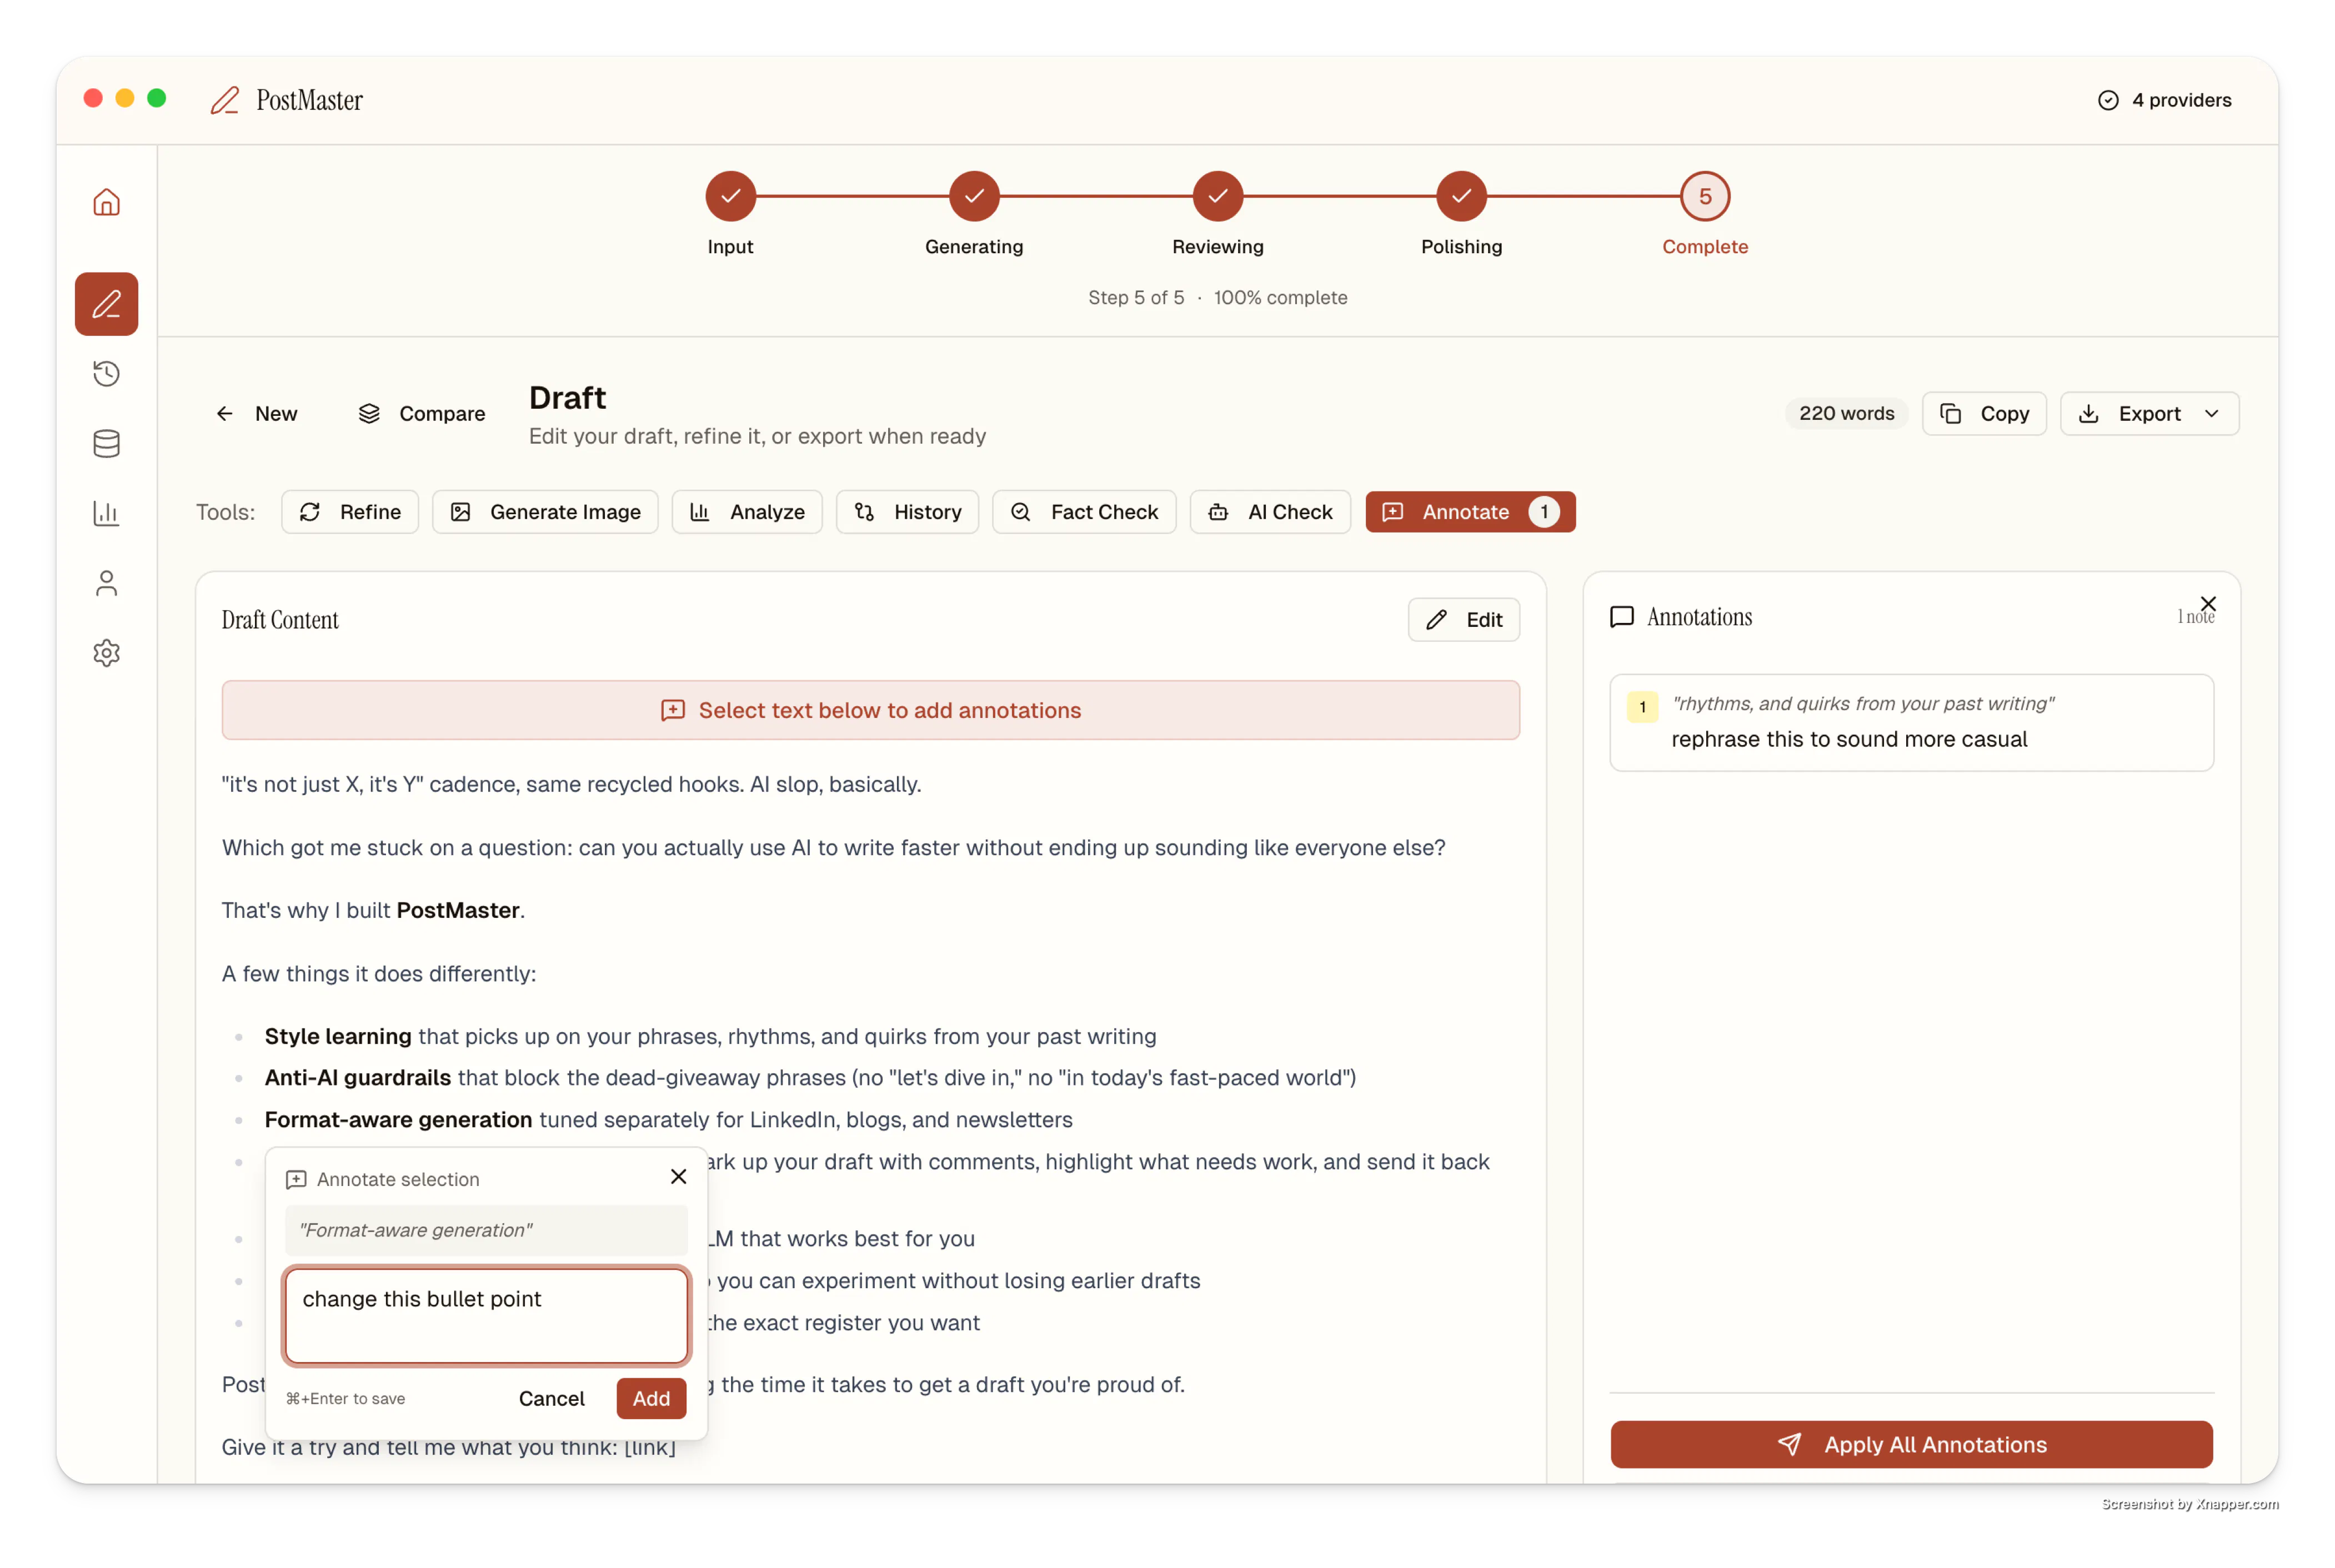This screenshot has height=1568, width=2335.
Task: Click Apply All Annotations
Action: click(x=1911, y=1444)
